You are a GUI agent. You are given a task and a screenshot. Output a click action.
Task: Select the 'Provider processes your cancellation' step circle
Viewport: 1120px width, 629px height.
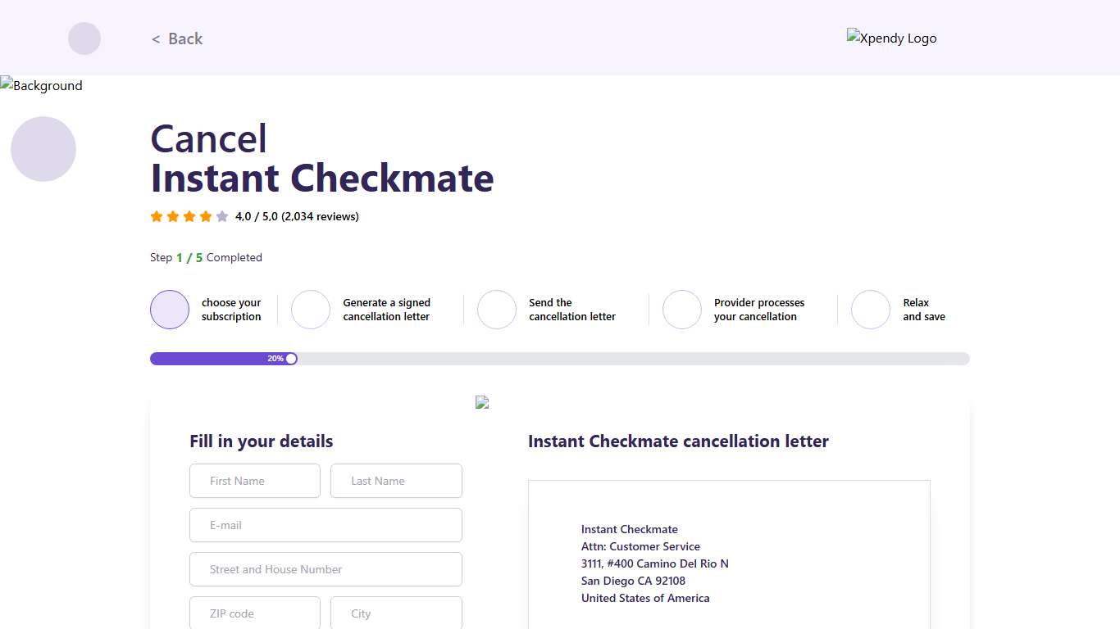[x=682, y=310]
